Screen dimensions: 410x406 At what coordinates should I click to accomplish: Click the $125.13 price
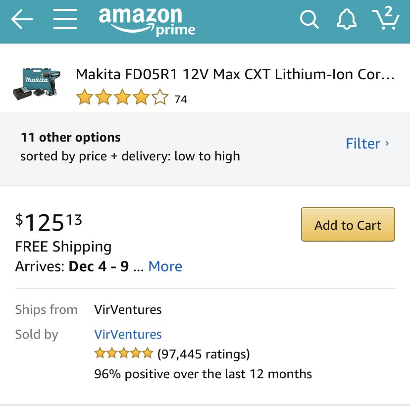pos(49,222)
